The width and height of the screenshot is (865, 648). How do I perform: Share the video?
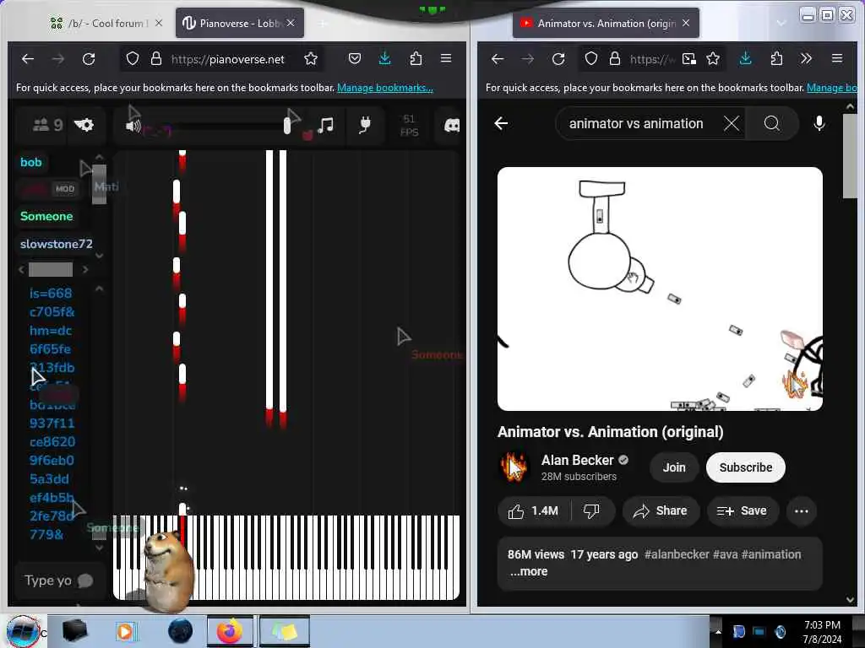(x=661, y=511)
